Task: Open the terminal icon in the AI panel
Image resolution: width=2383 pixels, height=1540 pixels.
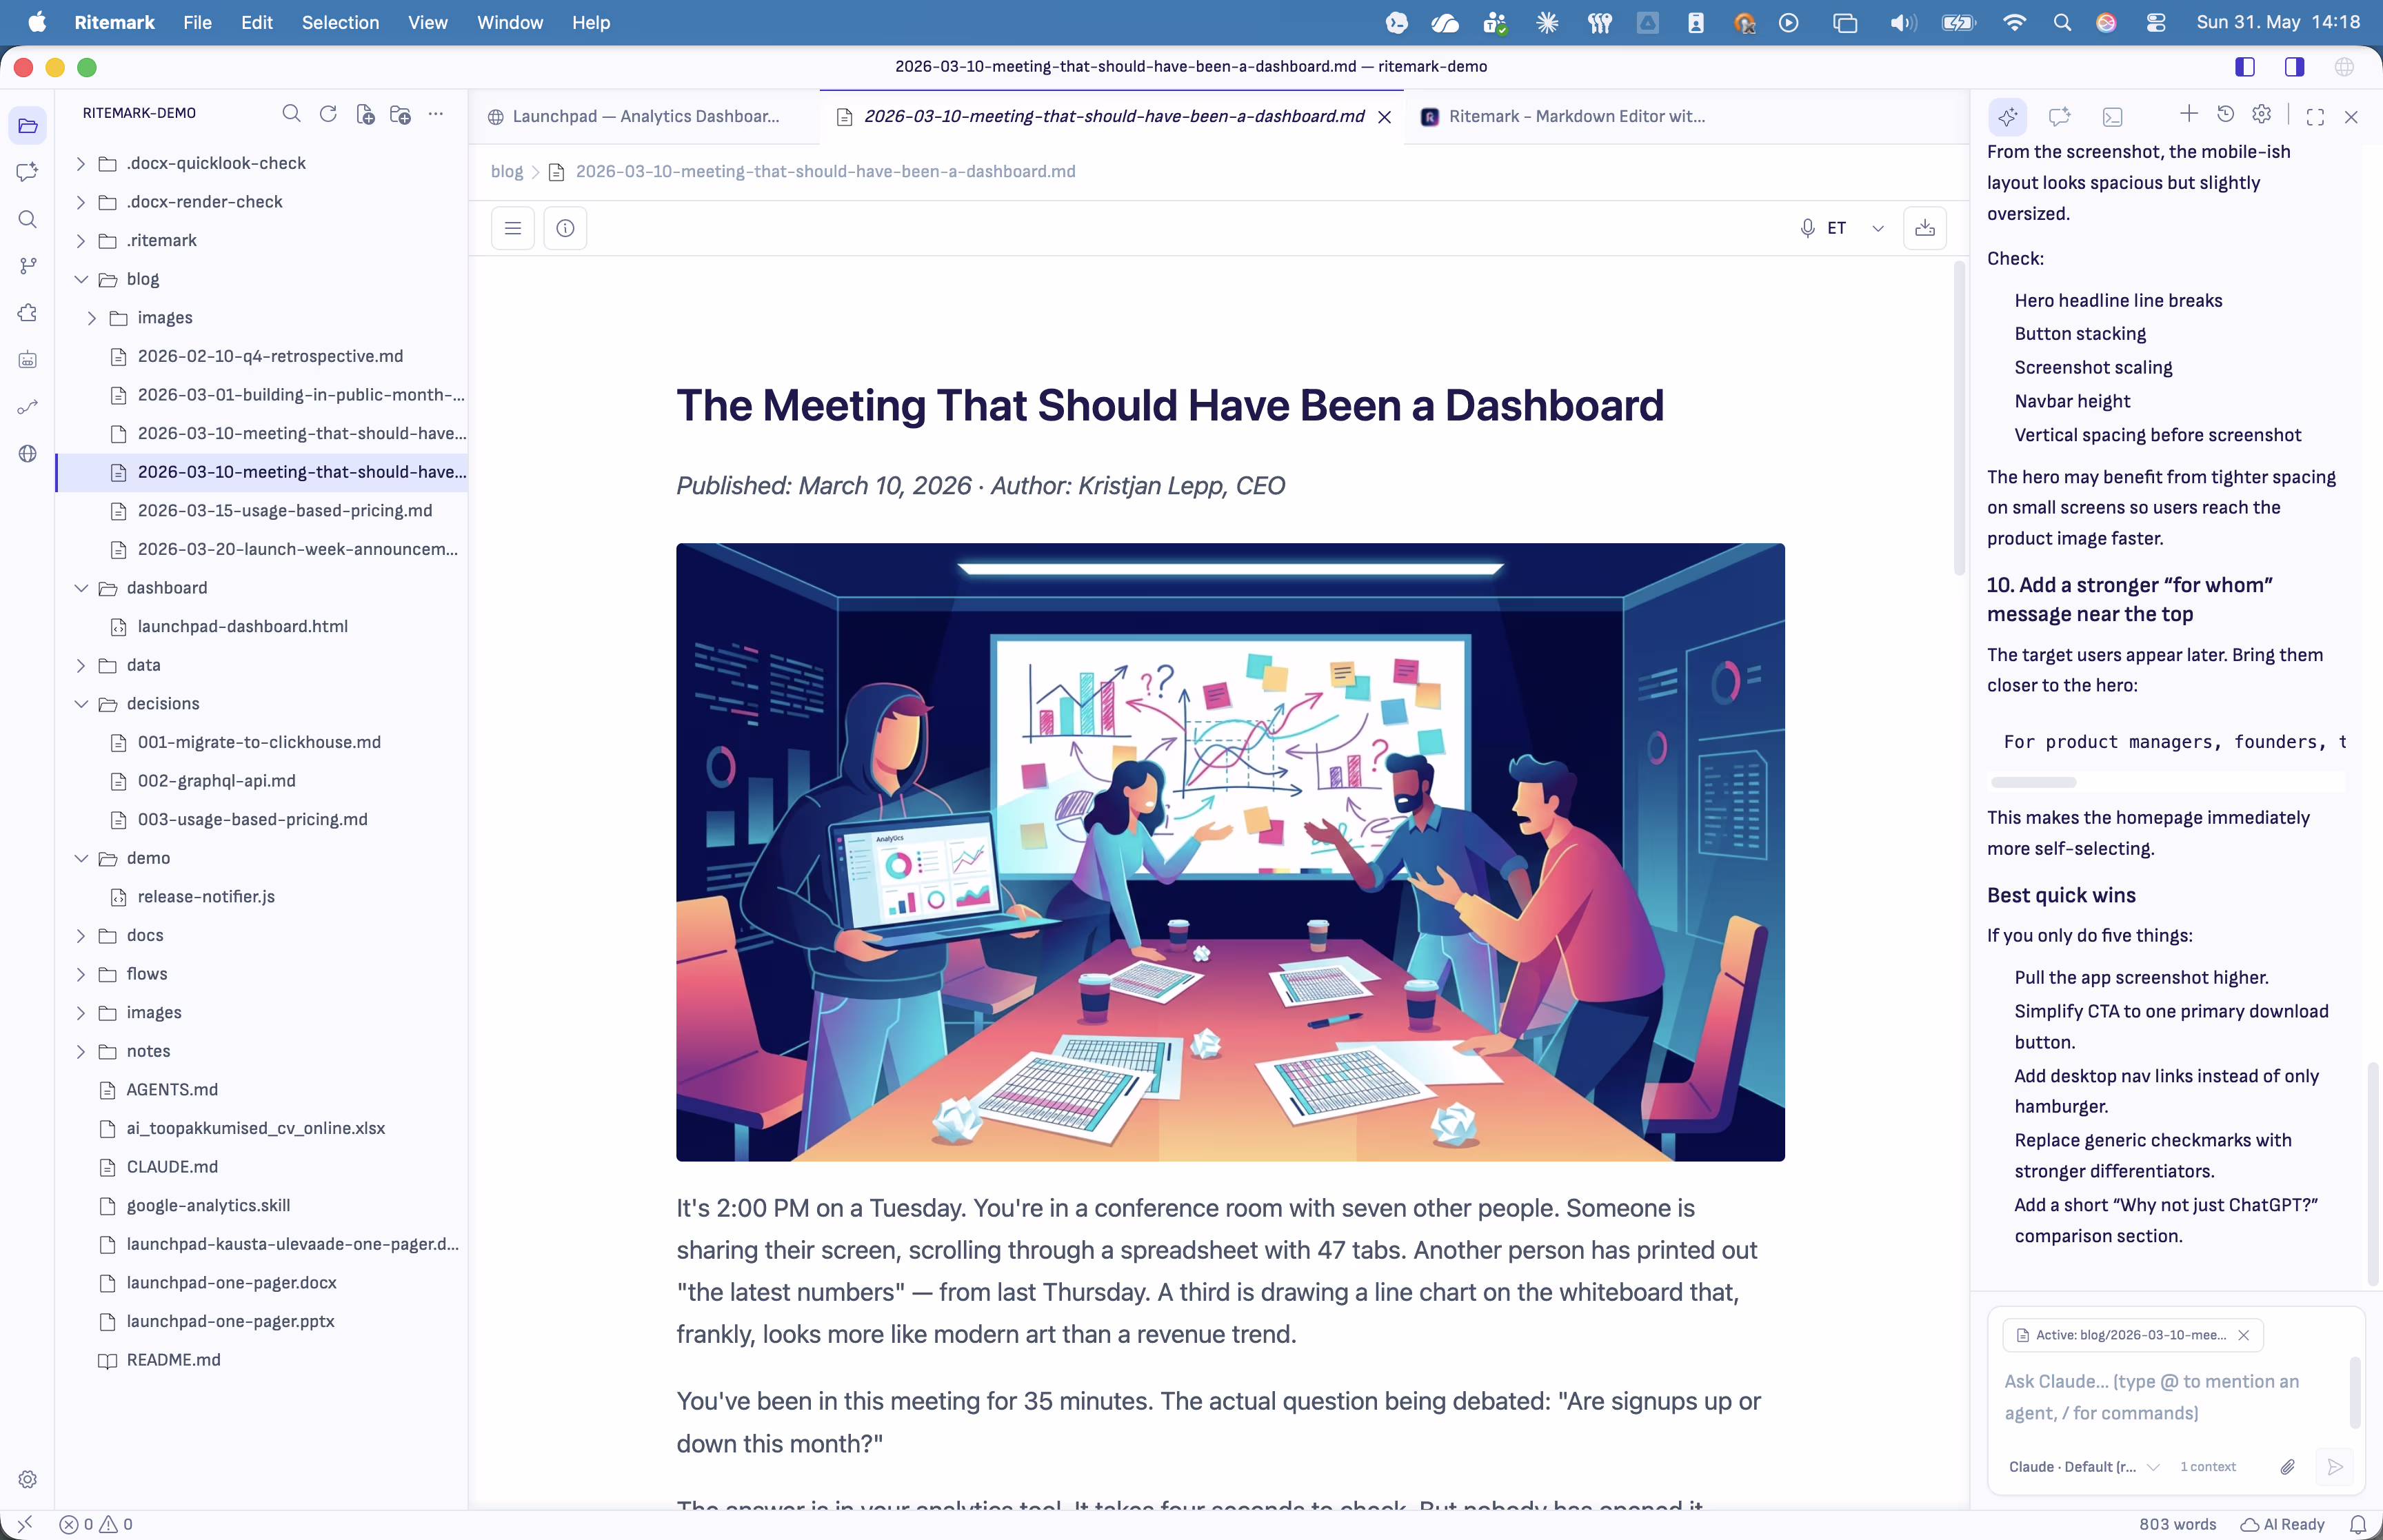Action: (2112, 117)
